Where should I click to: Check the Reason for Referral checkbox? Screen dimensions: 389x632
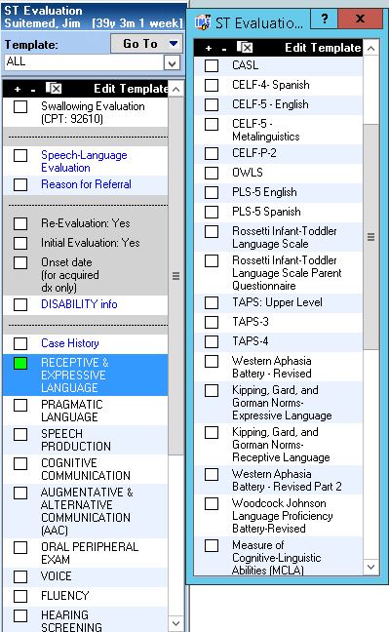click(x=20, y=184)
